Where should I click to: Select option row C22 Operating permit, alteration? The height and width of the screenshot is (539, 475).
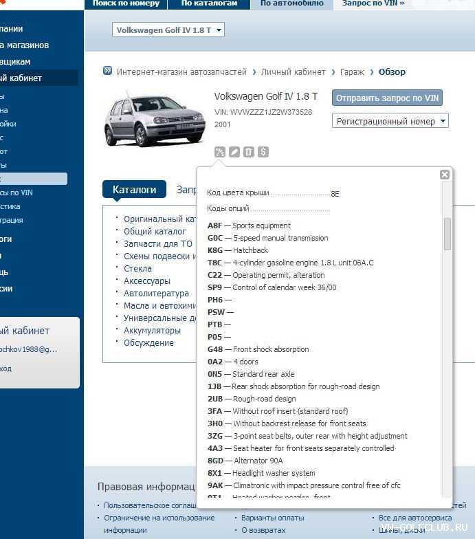[266, 275]
